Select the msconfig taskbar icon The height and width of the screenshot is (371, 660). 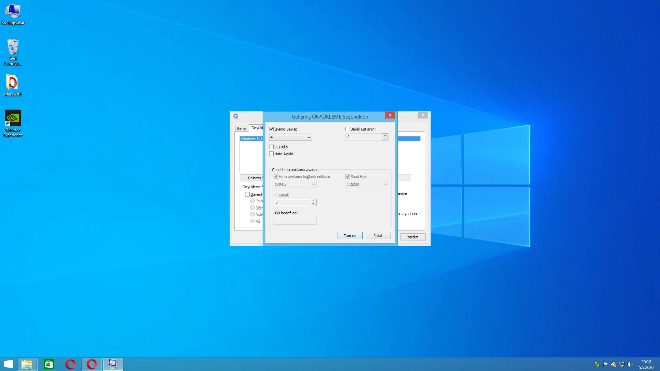113,364
